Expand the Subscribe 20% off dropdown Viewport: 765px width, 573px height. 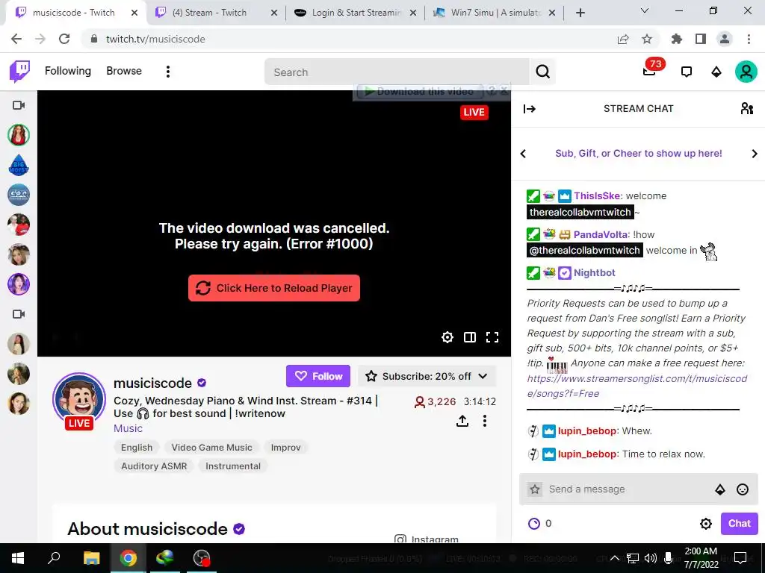427,376
